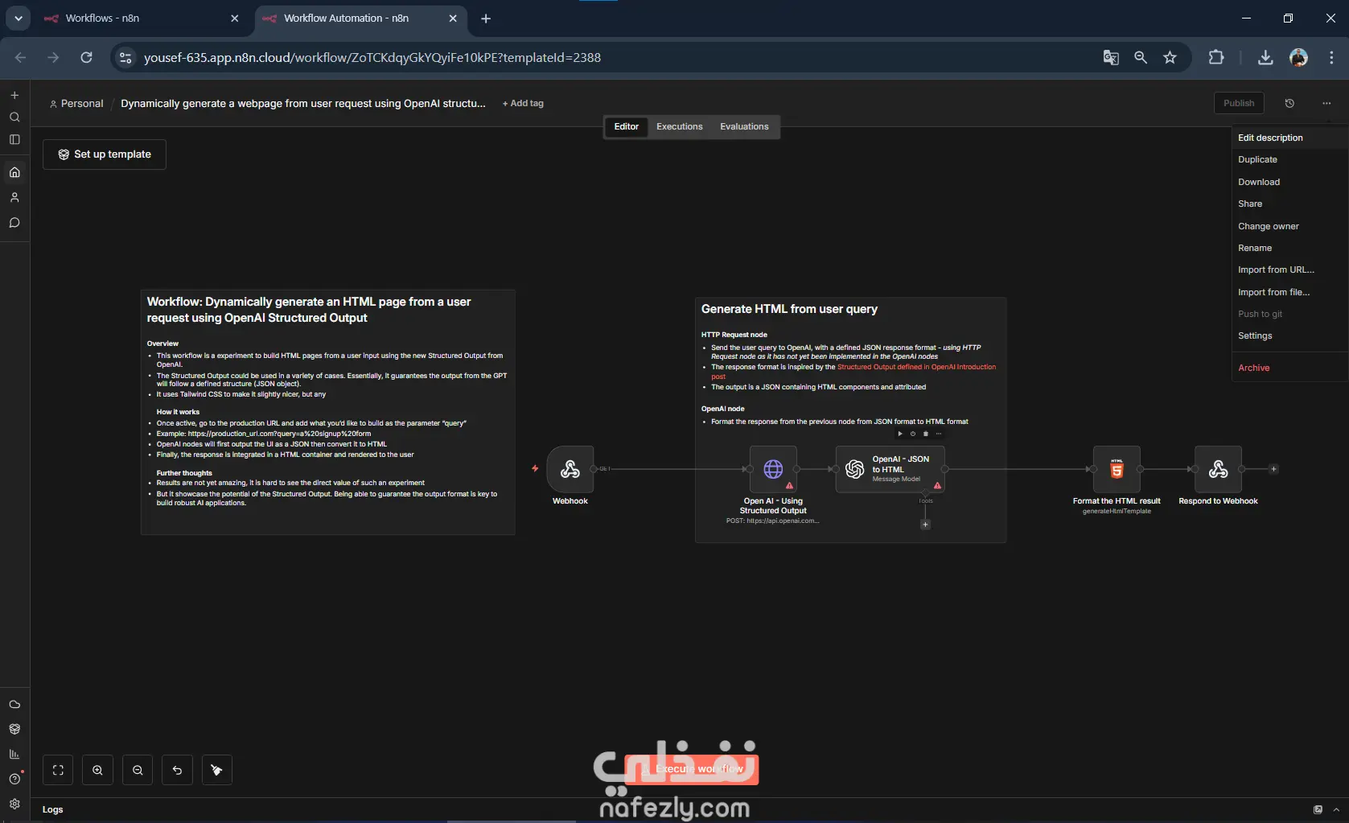Screen dimensions: 1349x823
Task: Choose Change owner from the menu
Action: tap(1289, 226)
